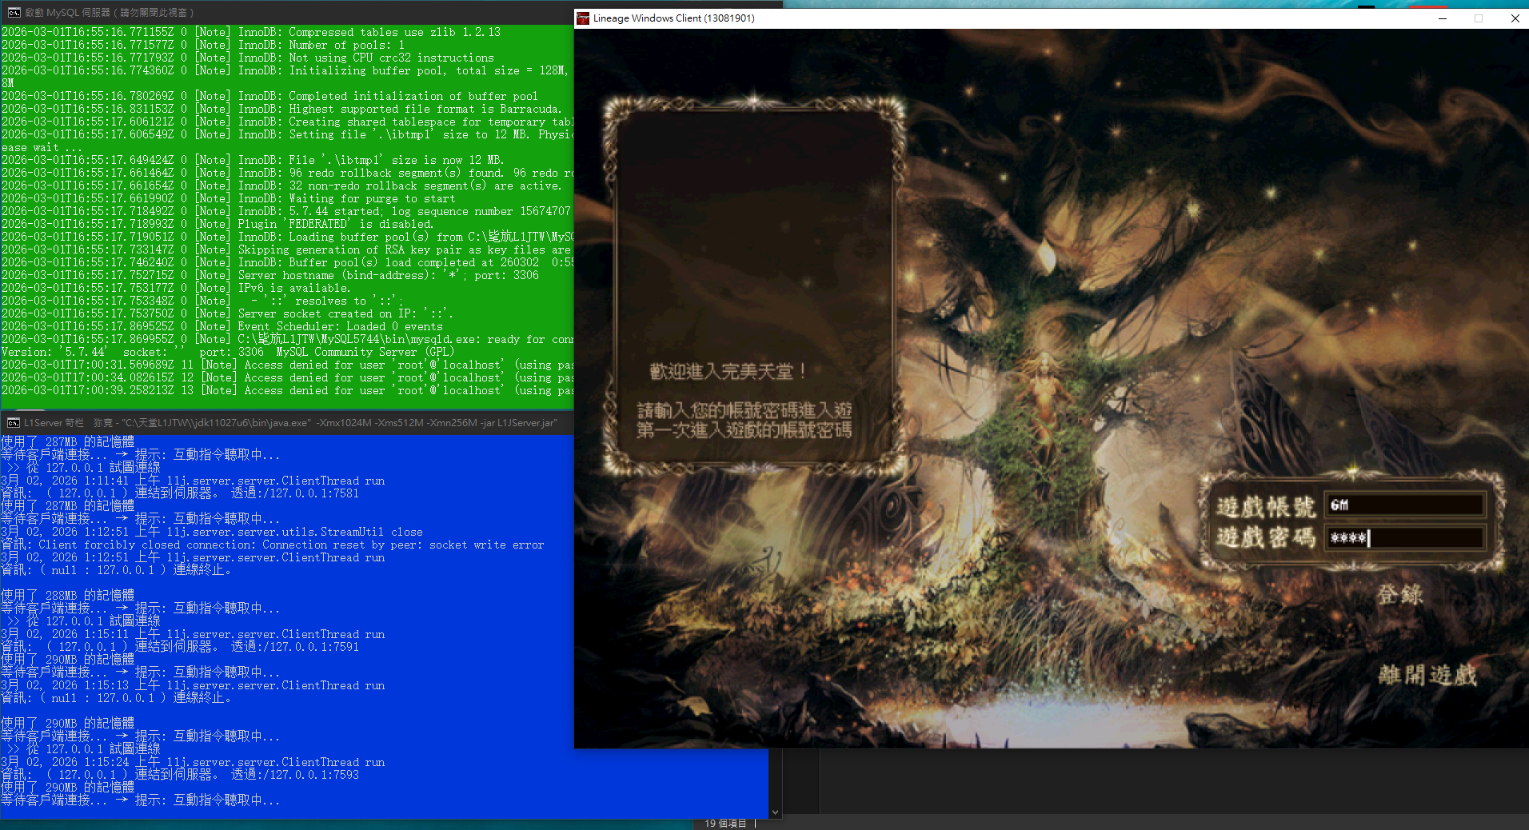
Task: Click the 離開遊戲 exit game button
Action: coord(1427,676)
